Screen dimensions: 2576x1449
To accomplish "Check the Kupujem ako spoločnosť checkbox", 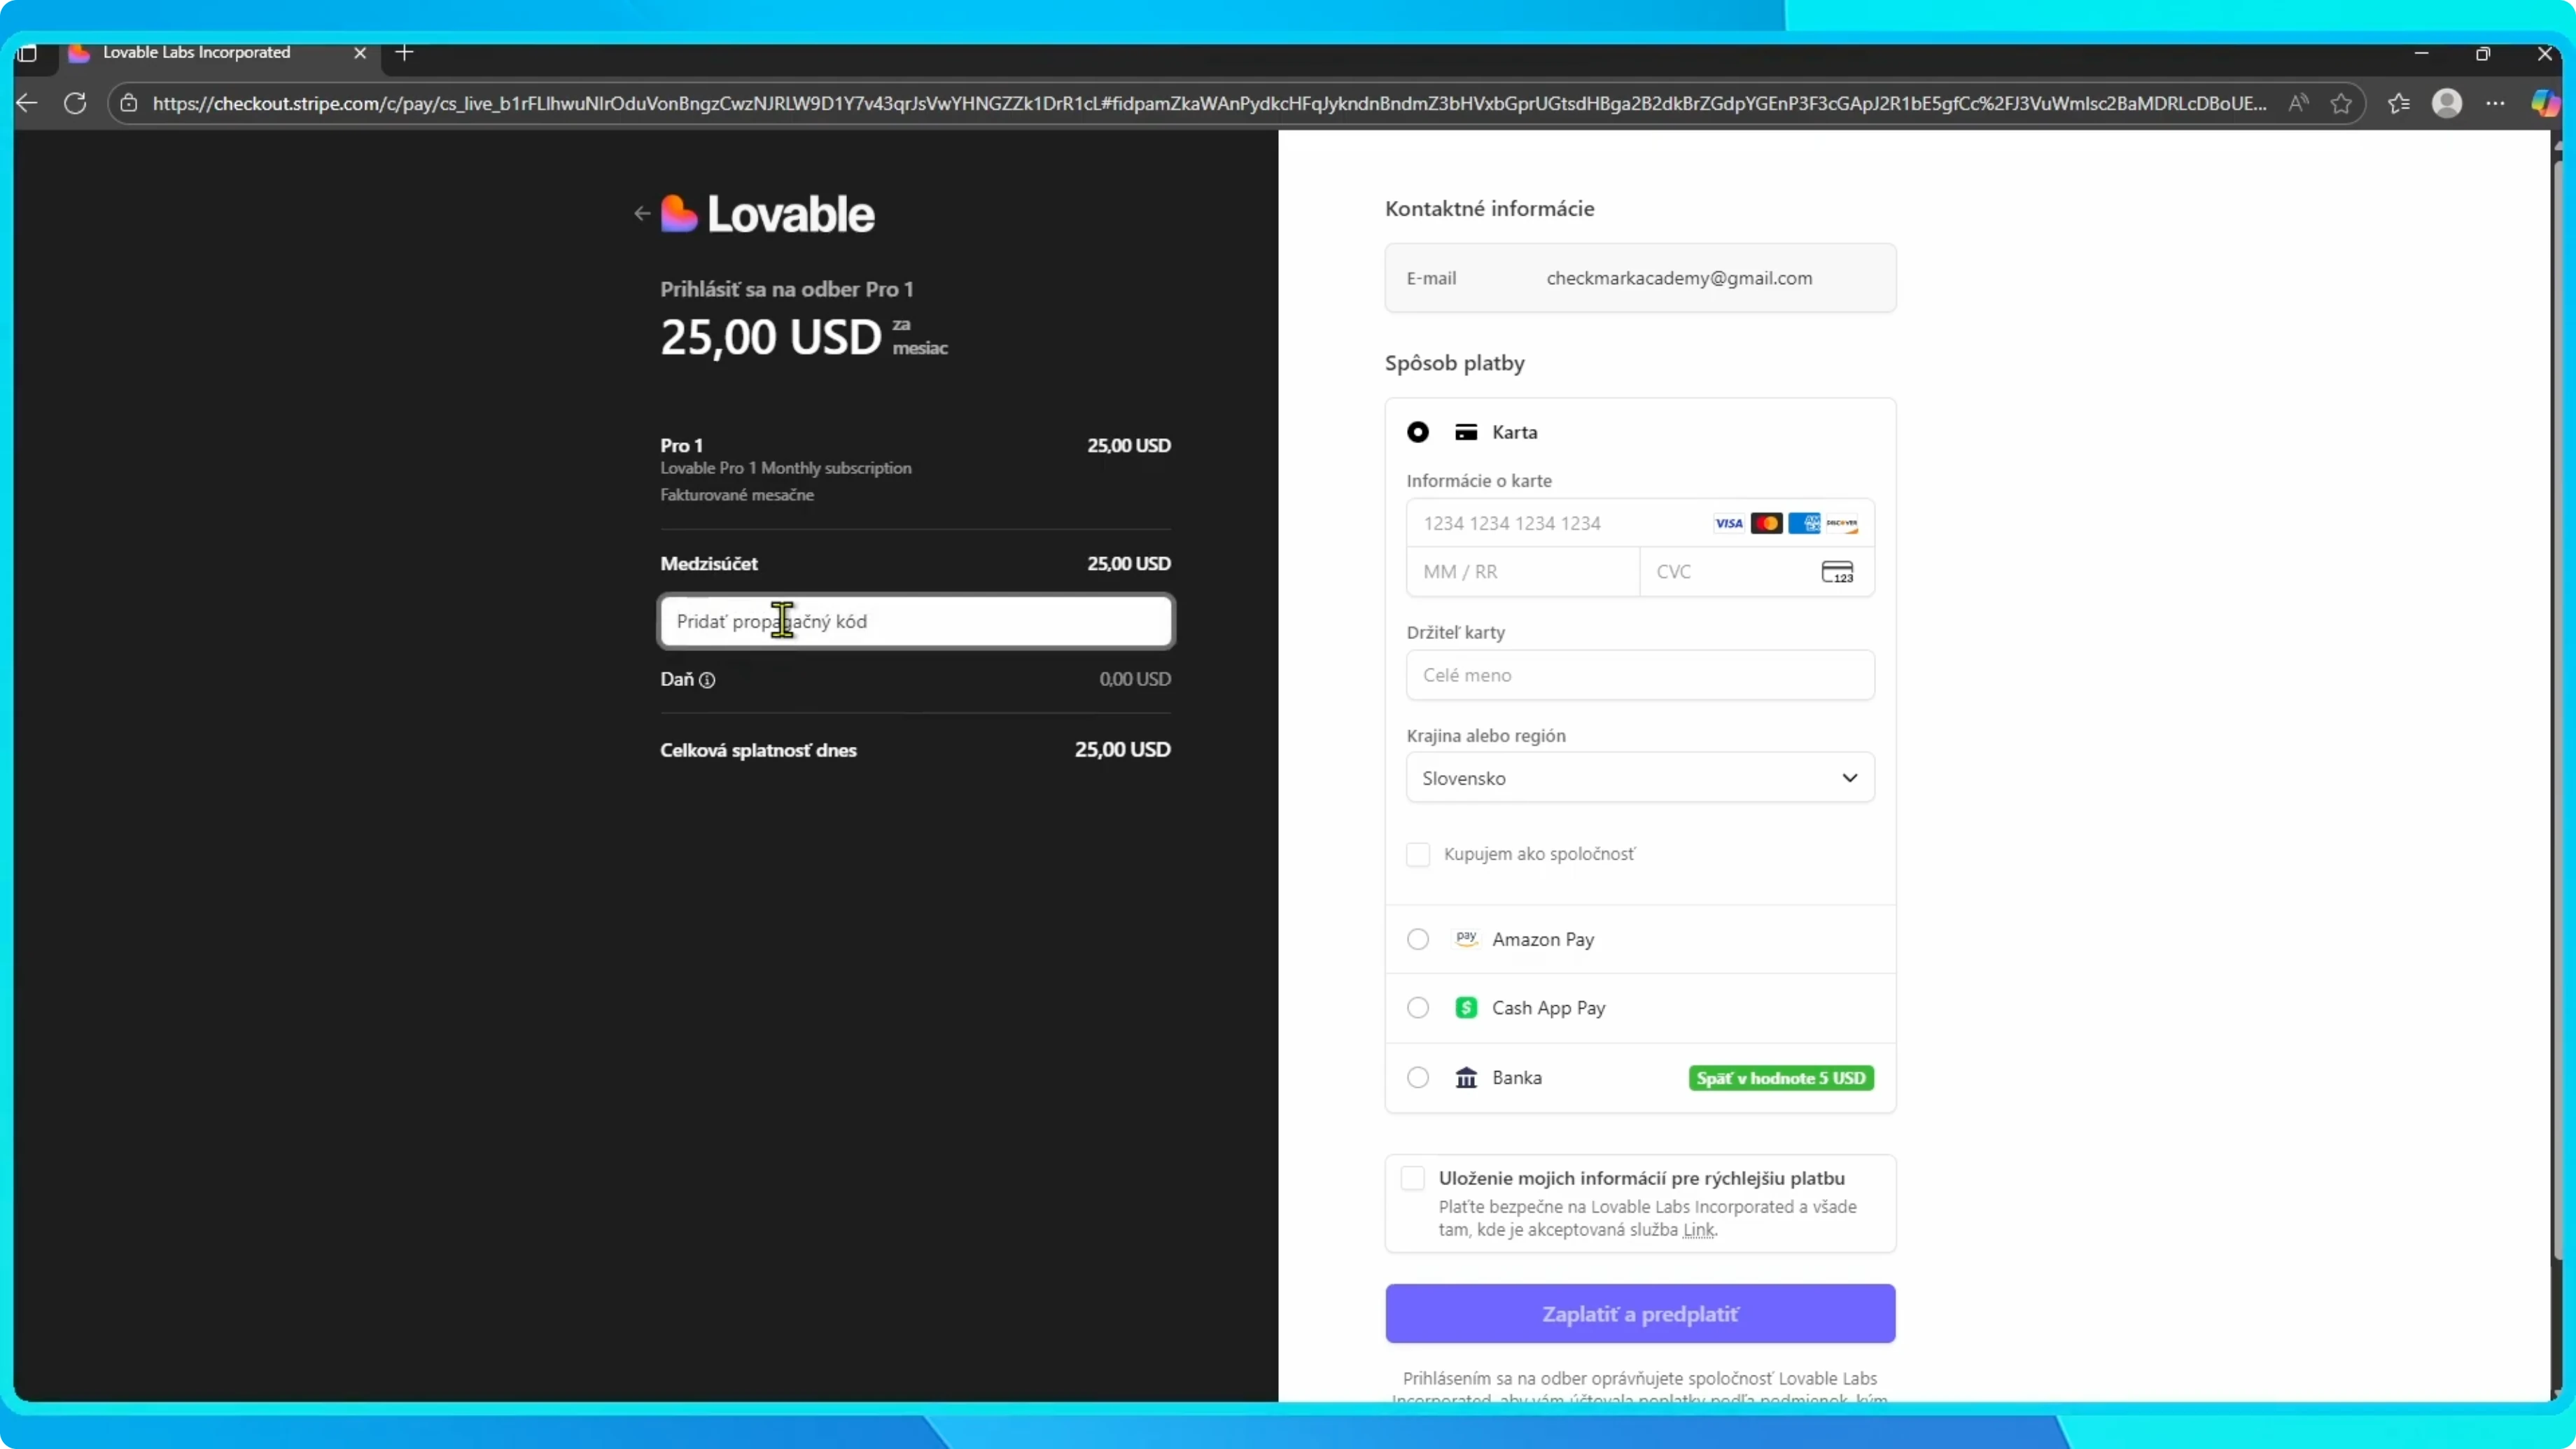I will coord(1418,854).
